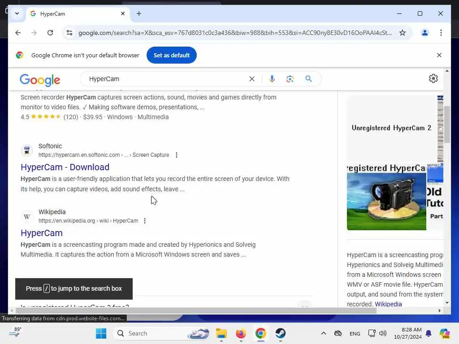Image resolution: width=459 pixels, height=344 pixels.
Task: Open the HyperCam - Download result
Action: click(x=65, y=167)
